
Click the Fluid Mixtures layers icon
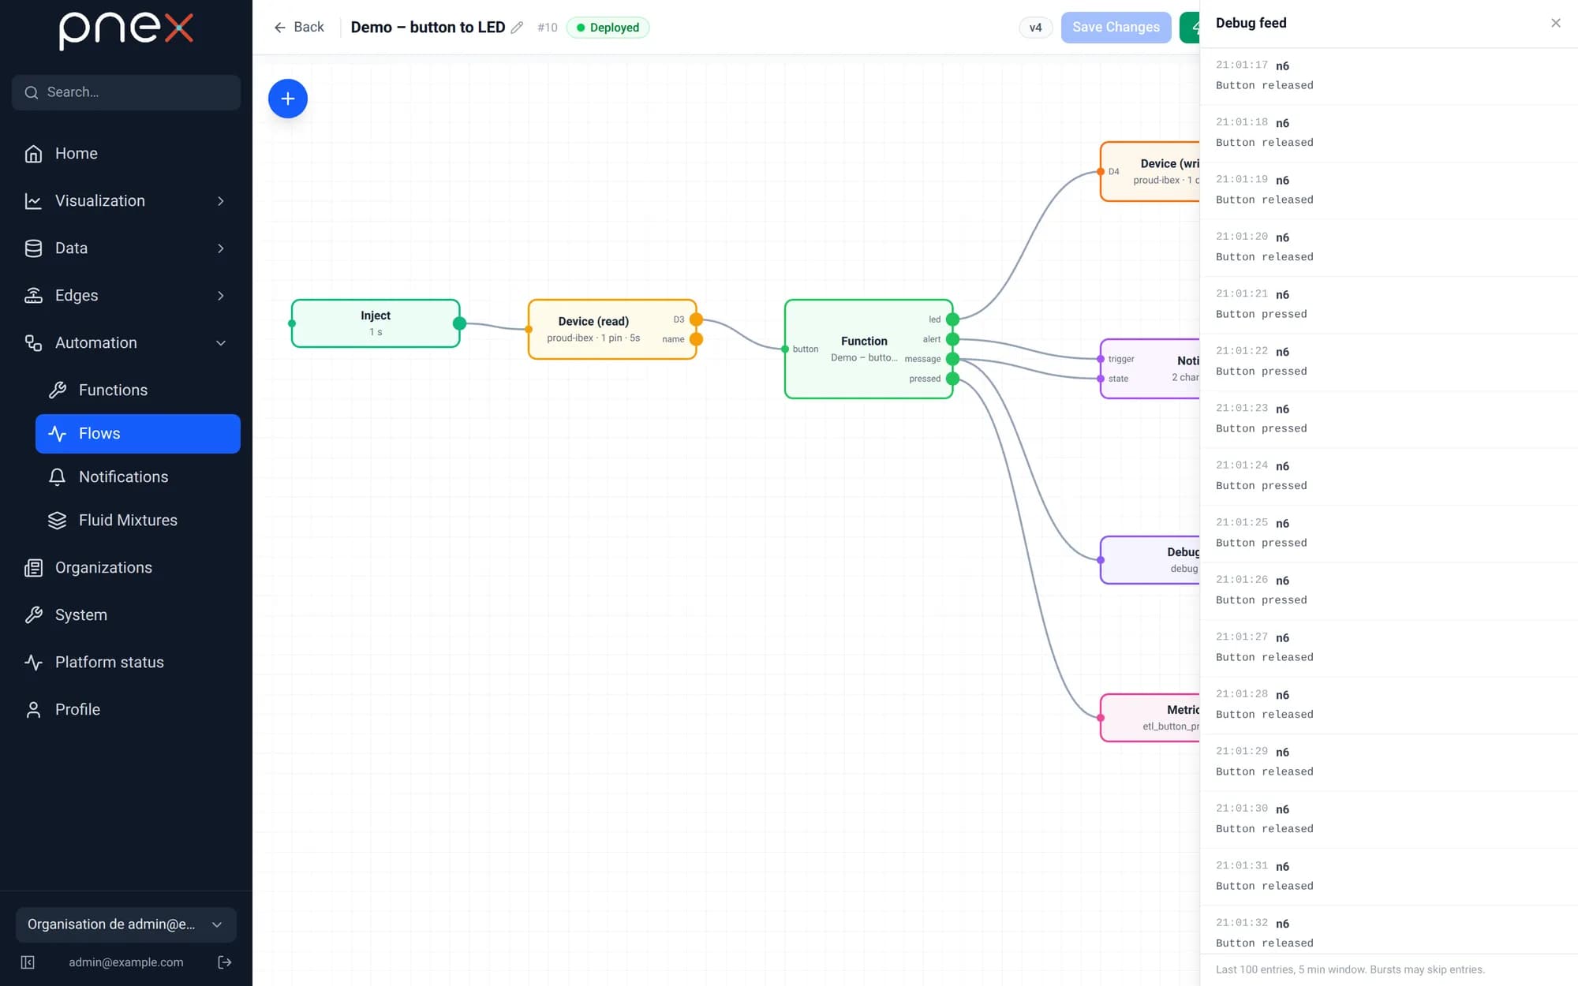pos(57,521)
